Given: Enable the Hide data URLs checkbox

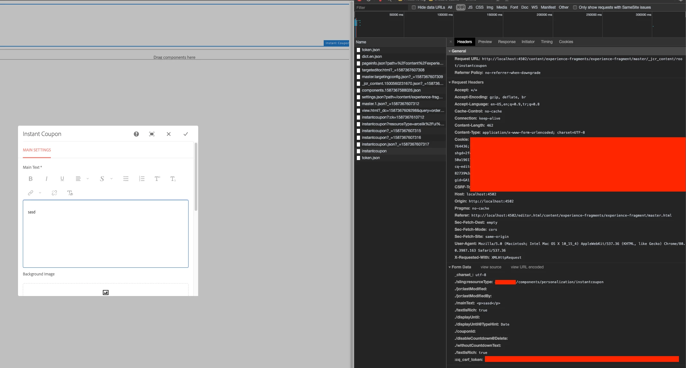Looking at the screenshot, I should pos(414,7).
